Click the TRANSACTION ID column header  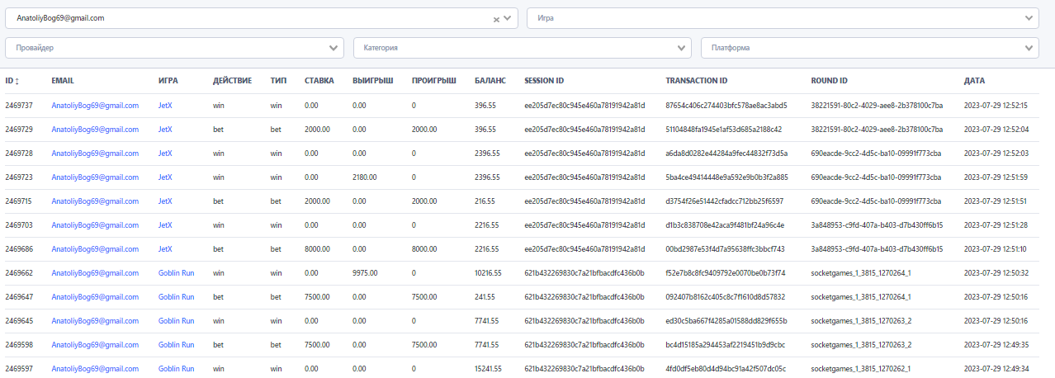696,81
